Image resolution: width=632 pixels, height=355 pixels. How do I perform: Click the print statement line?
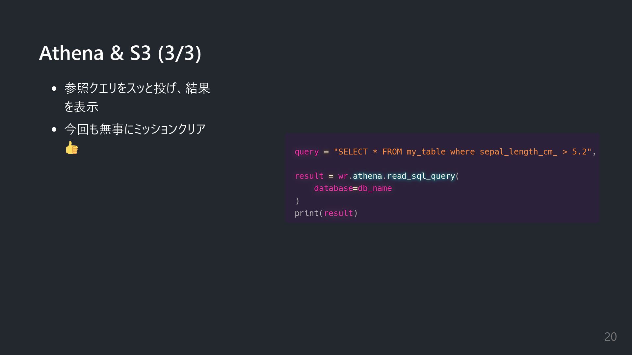[326, 213]
